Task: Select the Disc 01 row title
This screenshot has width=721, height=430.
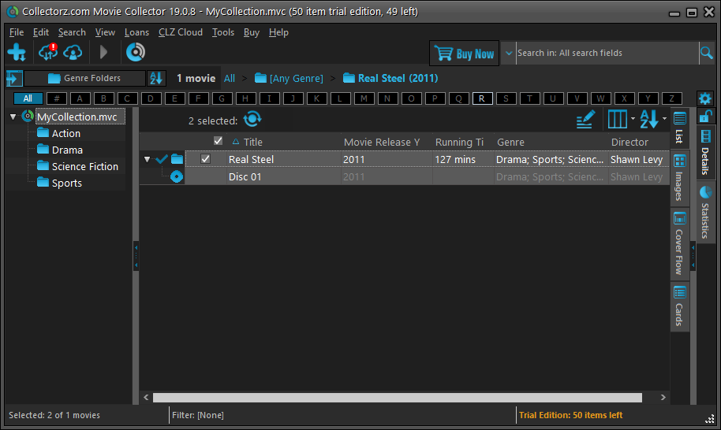Action: [x=245, y=176]
